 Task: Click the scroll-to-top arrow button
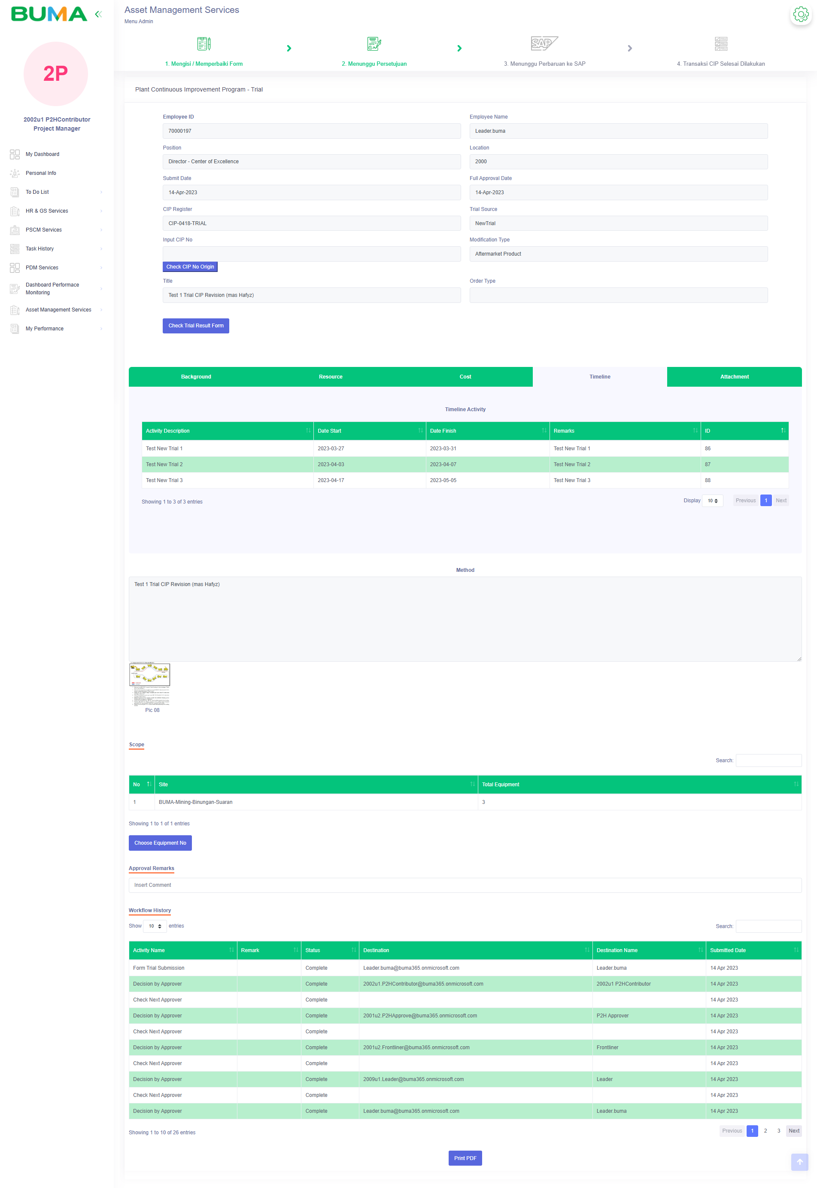[x=799, y=1162]
